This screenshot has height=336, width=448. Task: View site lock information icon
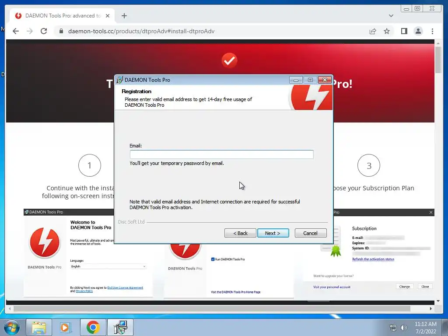point(61,31)
